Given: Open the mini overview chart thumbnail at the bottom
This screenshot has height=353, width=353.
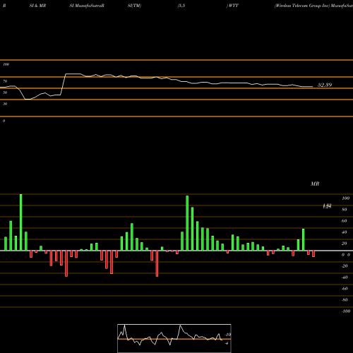Looking at the screenshot, I should [x=174, y=338].
